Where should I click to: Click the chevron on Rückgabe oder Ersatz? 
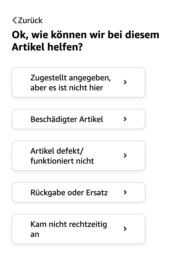(x=125, y=192)
